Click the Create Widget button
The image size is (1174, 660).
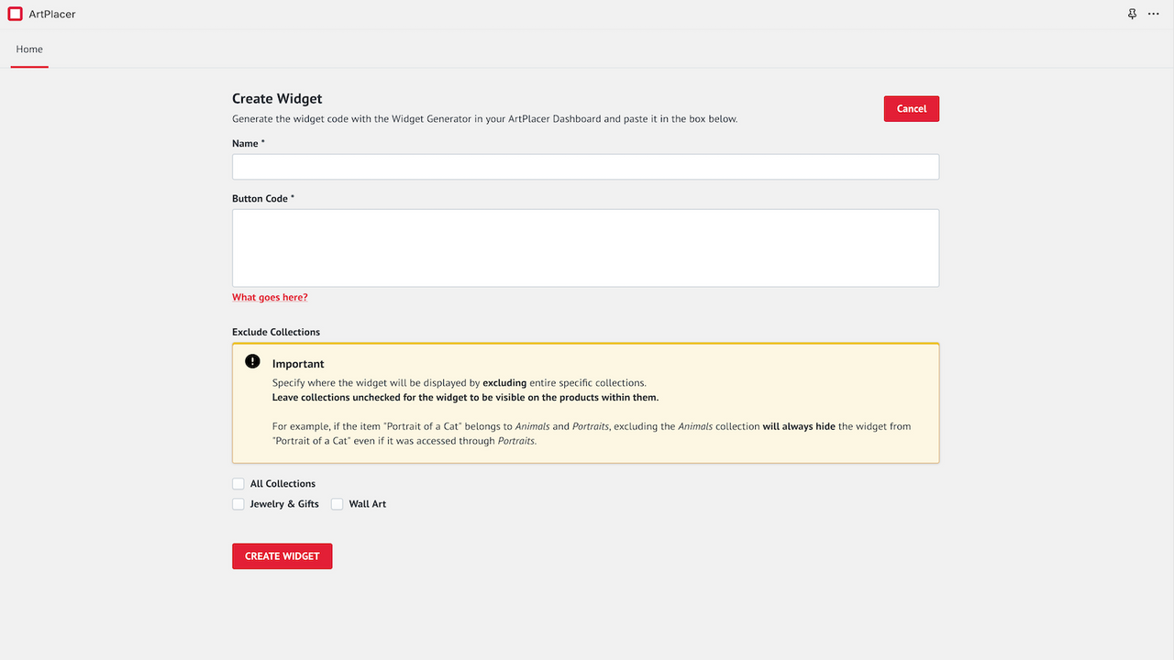pyautogui.click(x=282, y=556)
